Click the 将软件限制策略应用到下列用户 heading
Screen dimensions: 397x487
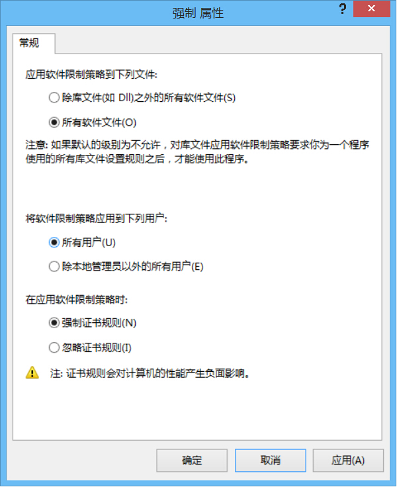click(97, 218)
